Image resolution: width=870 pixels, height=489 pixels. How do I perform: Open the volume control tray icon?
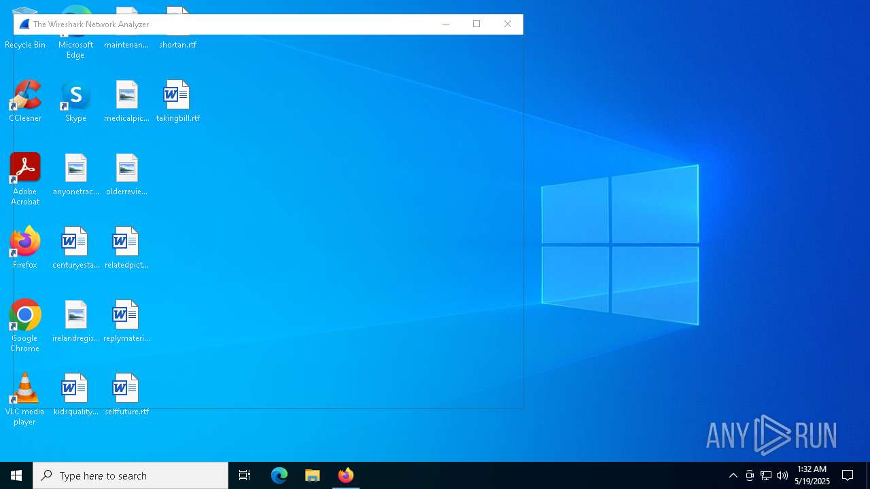coord(782,475)
